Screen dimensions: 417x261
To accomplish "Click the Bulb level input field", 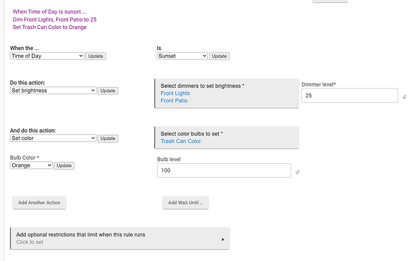I will [x=224, y=171].
